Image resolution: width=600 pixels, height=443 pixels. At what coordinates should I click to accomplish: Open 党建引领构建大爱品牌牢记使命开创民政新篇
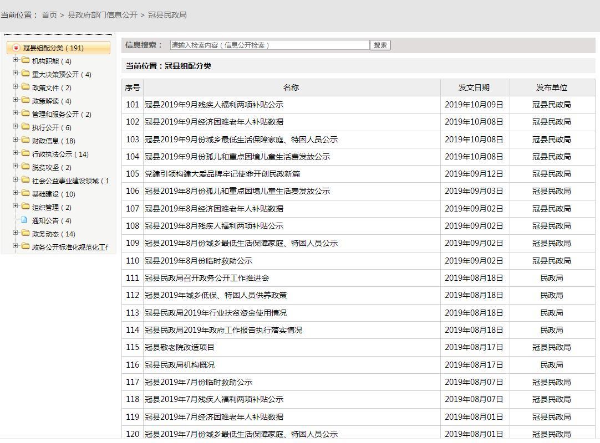coord(222,174)
